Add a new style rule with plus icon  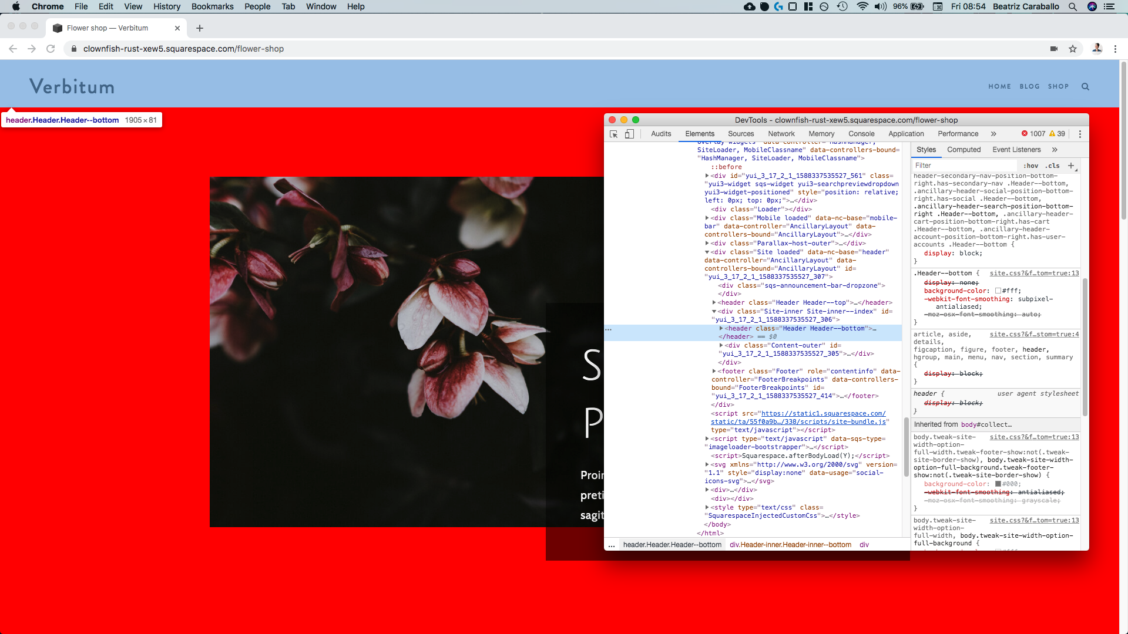pos(1071,166)
